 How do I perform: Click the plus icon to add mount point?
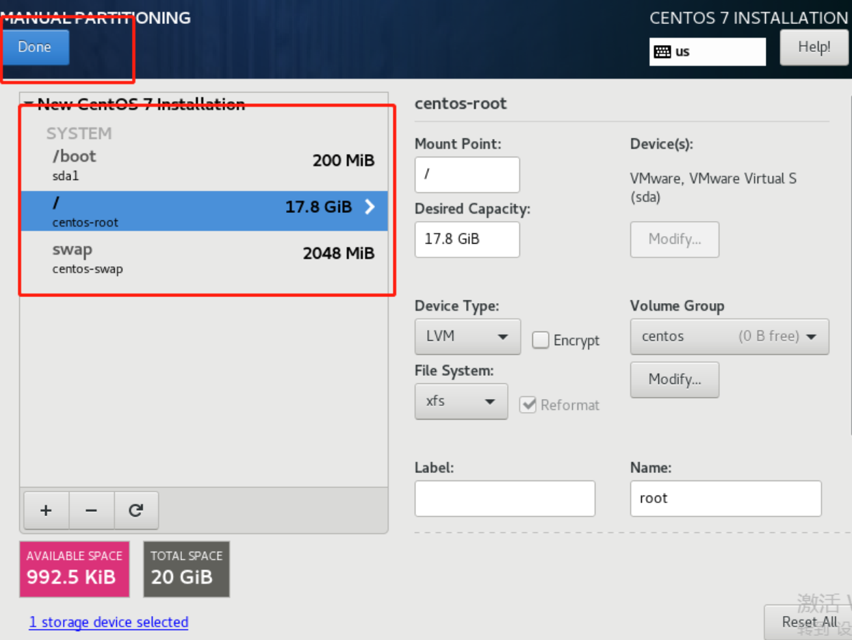click(46, 511)
